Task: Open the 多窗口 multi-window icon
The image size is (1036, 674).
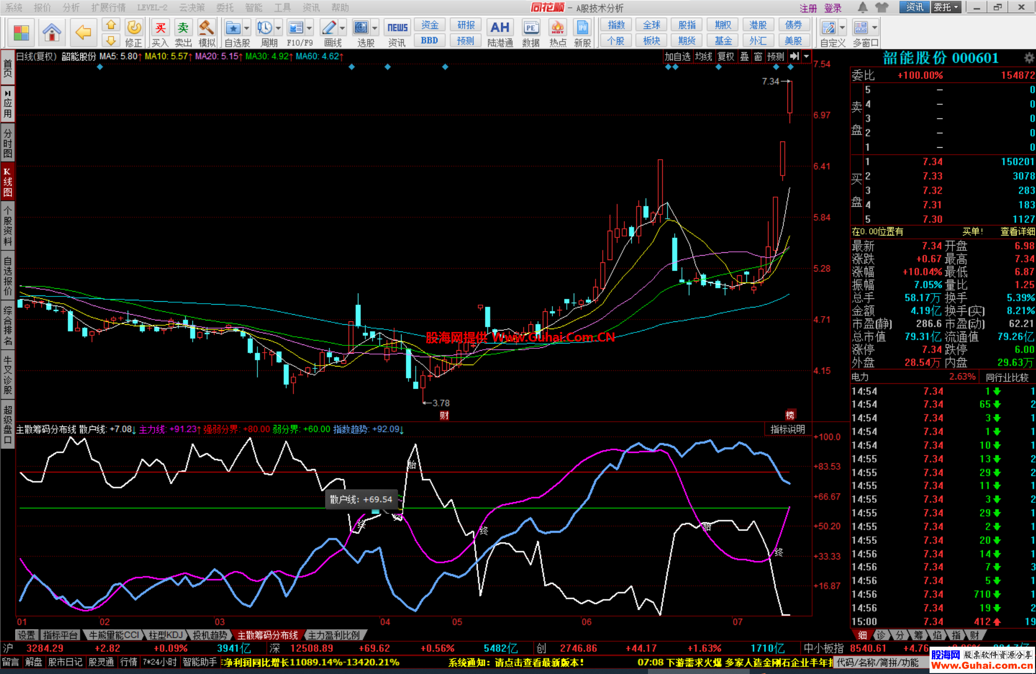Action: (x=861, y=28)
